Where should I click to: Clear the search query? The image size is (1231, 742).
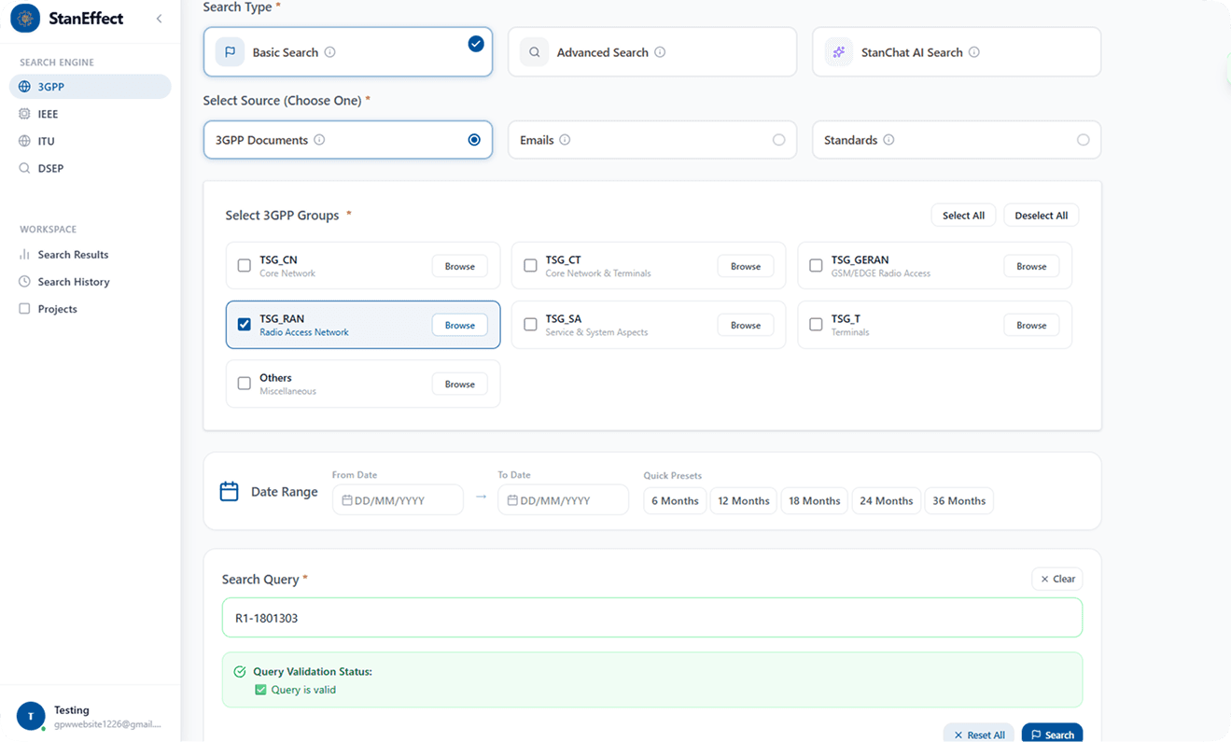click(x=1057, y=579)
